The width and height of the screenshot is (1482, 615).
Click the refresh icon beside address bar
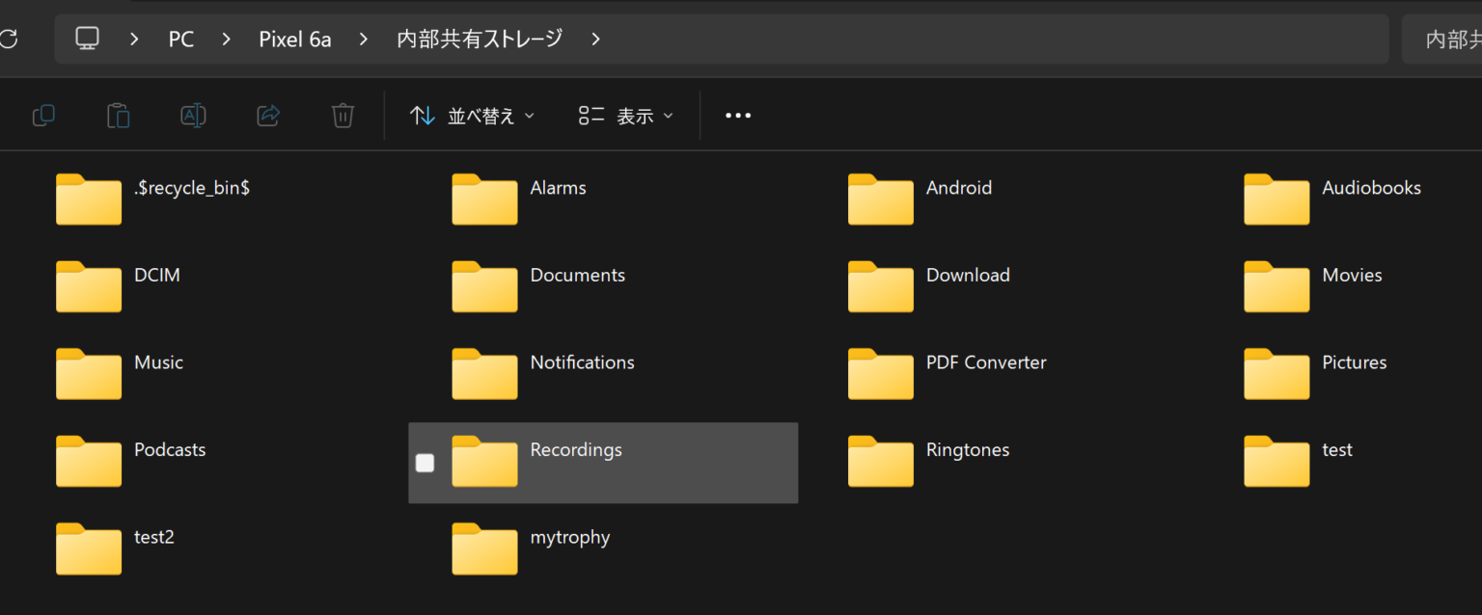point(9,40)
